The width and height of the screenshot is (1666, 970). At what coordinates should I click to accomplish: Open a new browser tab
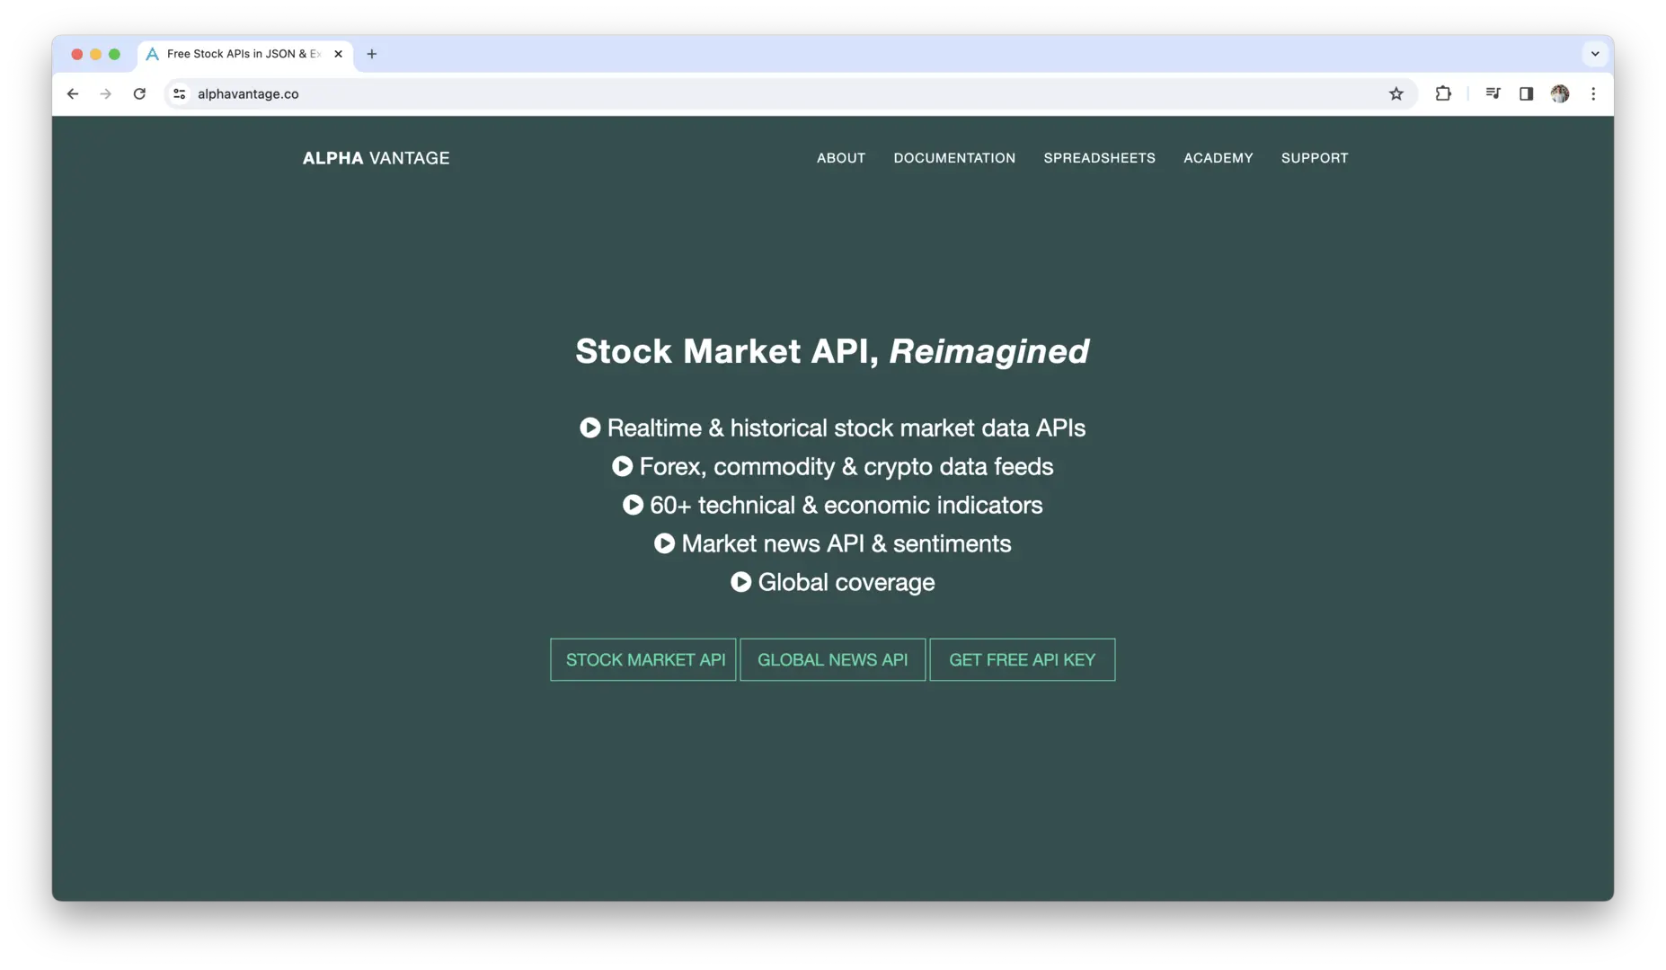[371, 54]
